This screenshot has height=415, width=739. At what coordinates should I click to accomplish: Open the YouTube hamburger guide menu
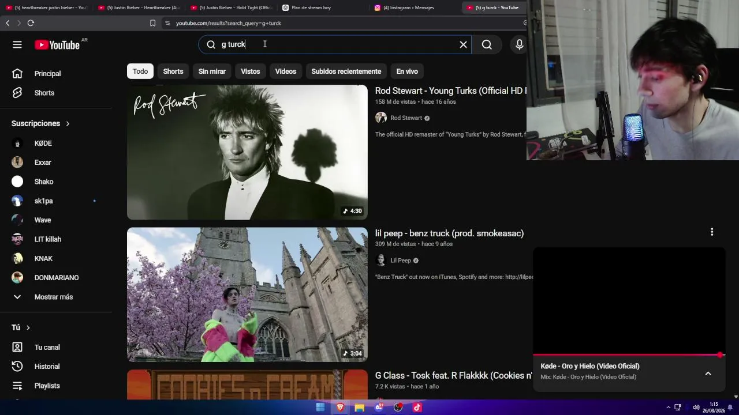tap(17, 44)
